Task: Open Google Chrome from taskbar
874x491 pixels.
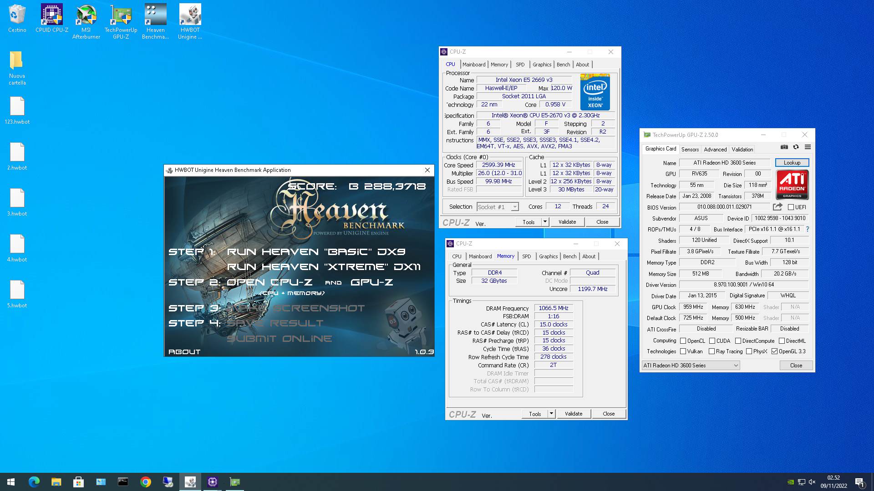Action: pos(146,482)
